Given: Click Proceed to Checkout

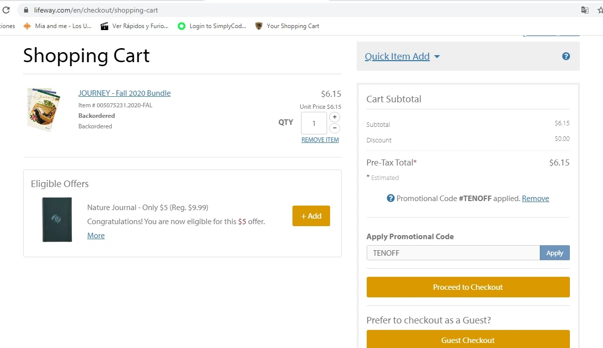Looking at the screenshot, I should 468,287.
